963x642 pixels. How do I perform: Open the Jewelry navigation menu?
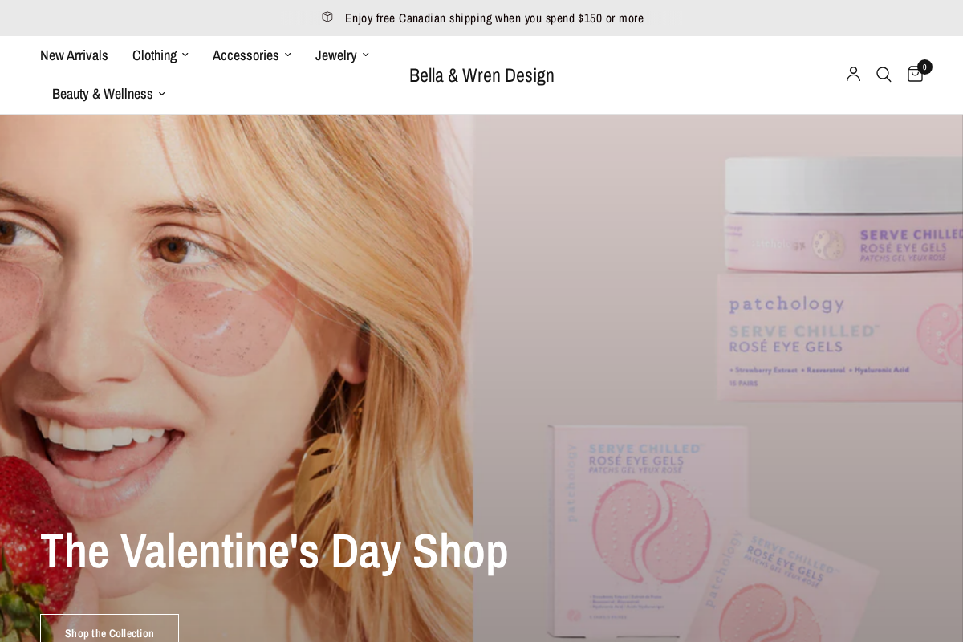pos(335,55)
